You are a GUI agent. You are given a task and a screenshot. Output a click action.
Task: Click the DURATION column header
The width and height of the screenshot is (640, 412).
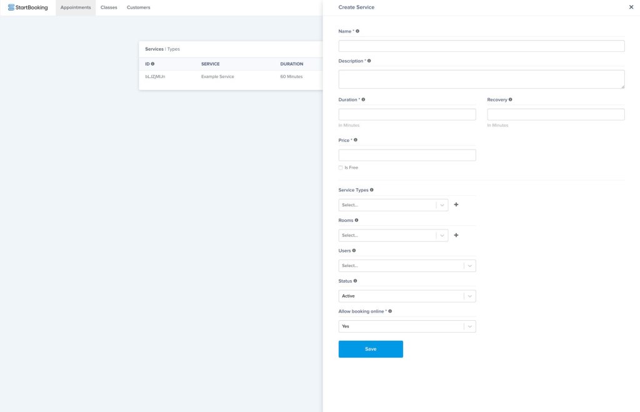(291, 64)
